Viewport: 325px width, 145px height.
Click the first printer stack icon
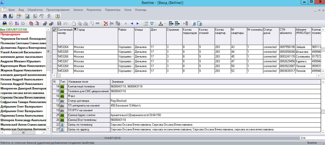pos(45,23)
